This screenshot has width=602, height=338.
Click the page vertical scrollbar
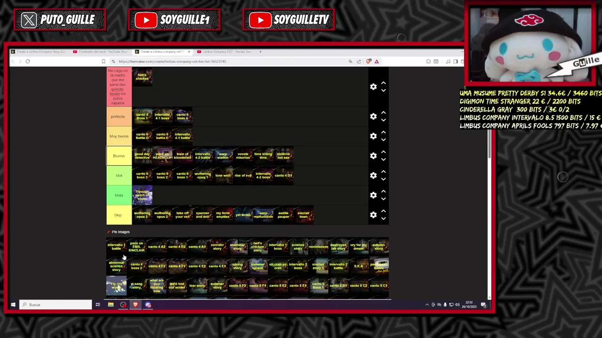(489, 143)
